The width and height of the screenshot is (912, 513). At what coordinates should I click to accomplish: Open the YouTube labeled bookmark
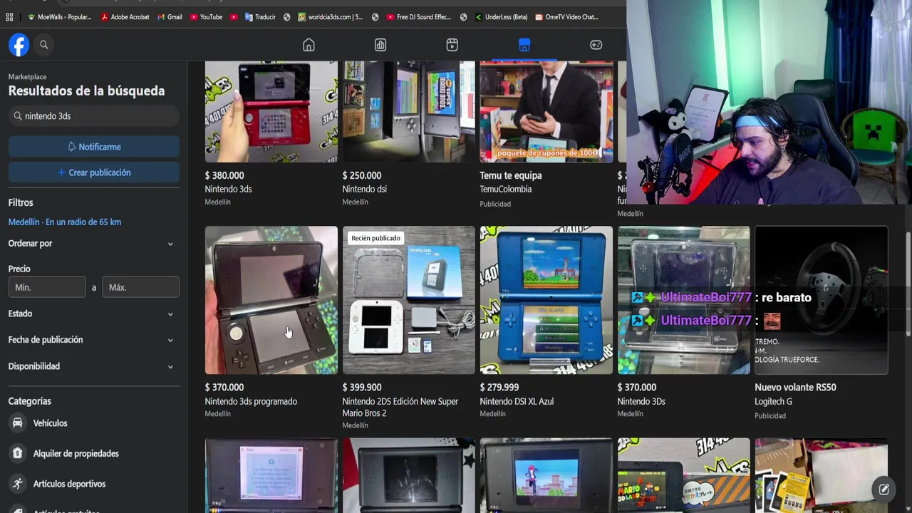point(207,17)
